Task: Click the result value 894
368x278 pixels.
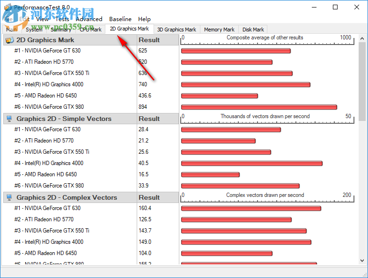Action: pyautogui.click(x=143, y=107)
